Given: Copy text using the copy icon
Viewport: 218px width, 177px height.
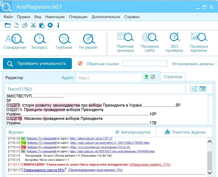Looking at the screenshot, I should pyautogui.click(x=25, y=25).
